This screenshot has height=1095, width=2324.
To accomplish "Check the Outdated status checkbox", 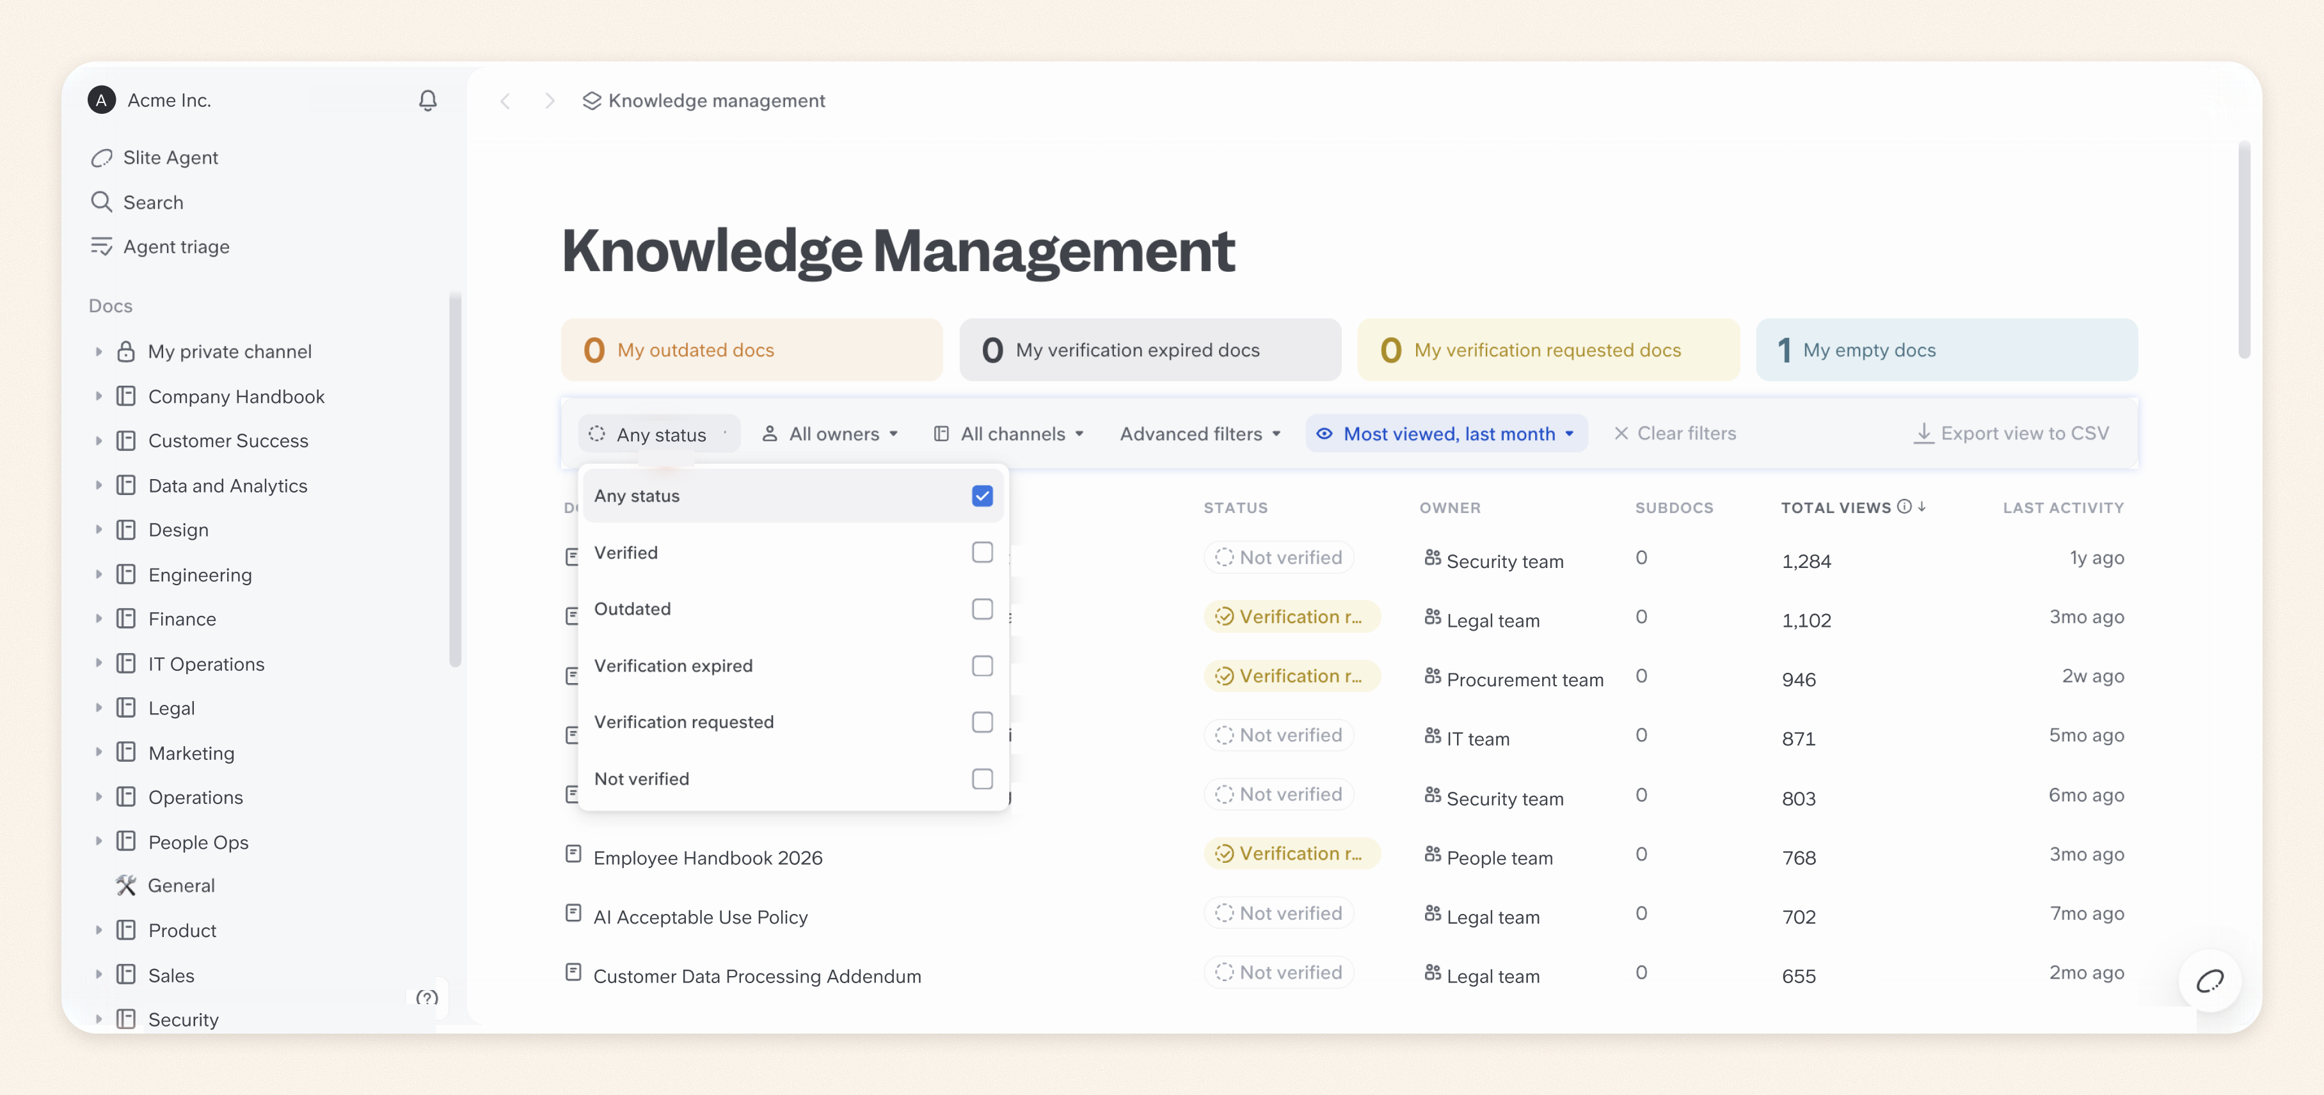I will tap(982, 609).
